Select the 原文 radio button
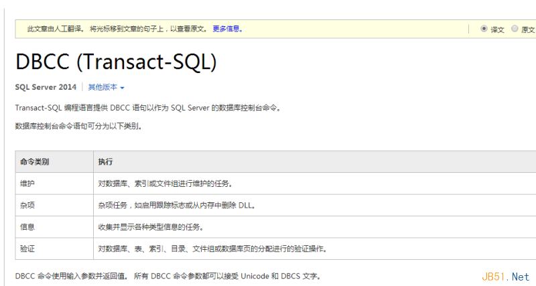Image resolution: width=536 pixels, height=286 pixels. pos(515,29)
